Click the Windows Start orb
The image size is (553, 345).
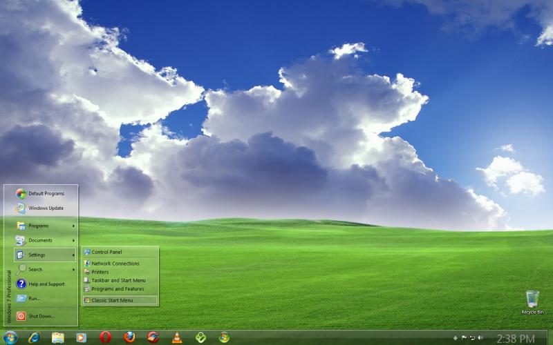(x=10, y=337)
